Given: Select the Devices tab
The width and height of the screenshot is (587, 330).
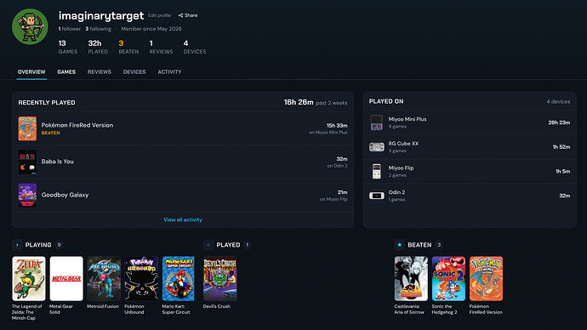Looking at the screenshot, I should click(134, 71).
